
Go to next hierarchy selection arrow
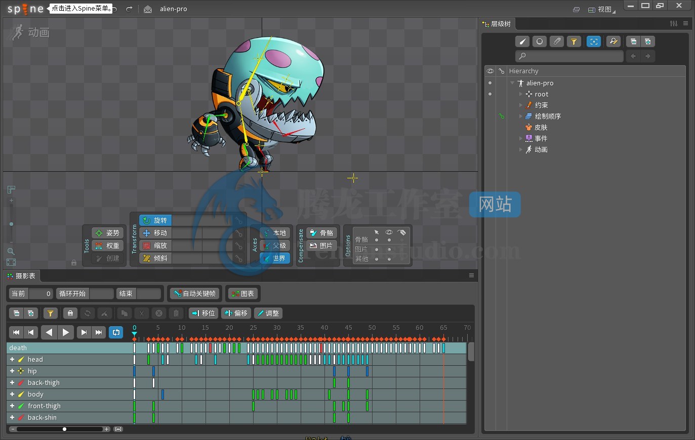coord(648,56)
